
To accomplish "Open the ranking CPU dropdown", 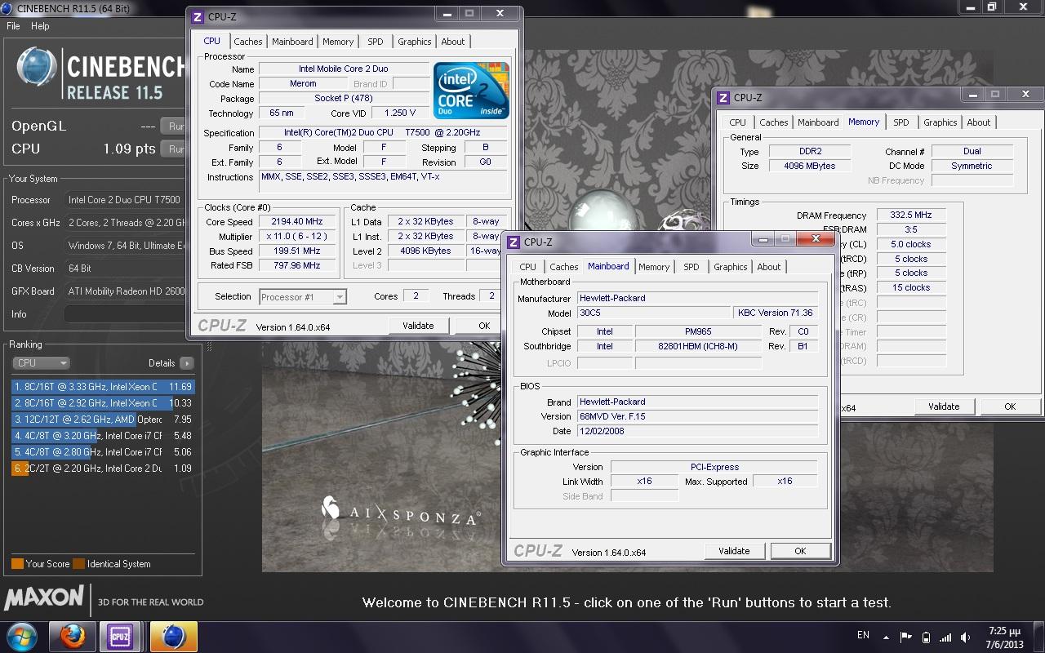I will click(41, 363).
